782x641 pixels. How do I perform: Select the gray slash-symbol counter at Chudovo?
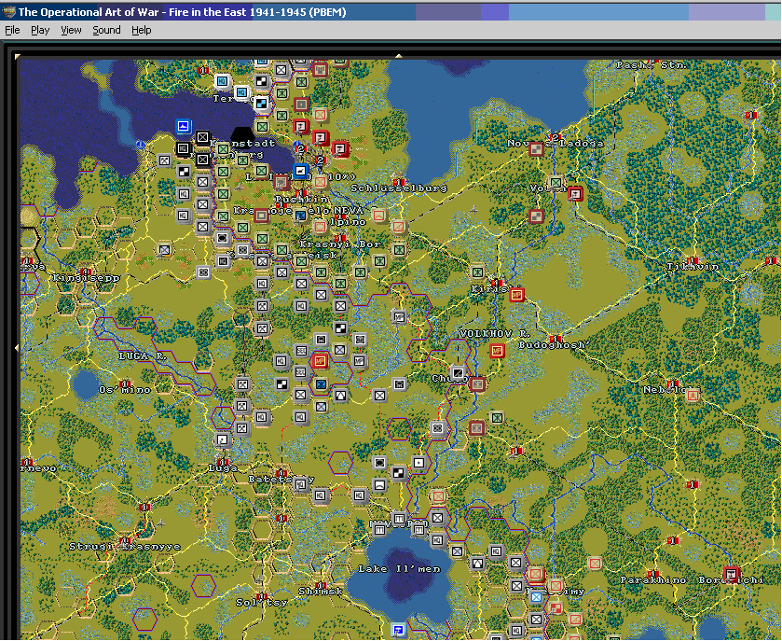coord(458,373)
